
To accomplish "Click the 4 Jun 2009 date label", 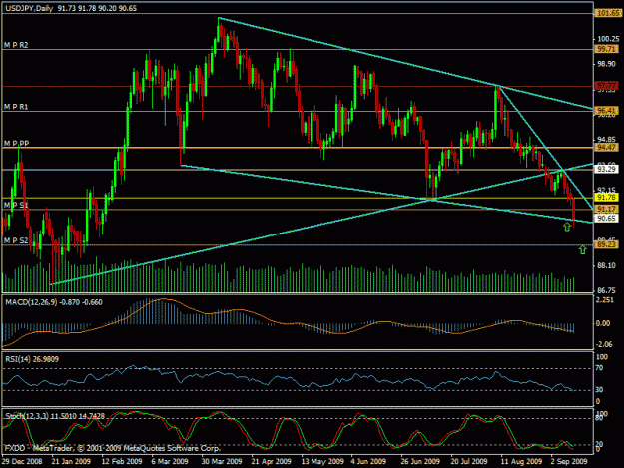I will (368, 461).
